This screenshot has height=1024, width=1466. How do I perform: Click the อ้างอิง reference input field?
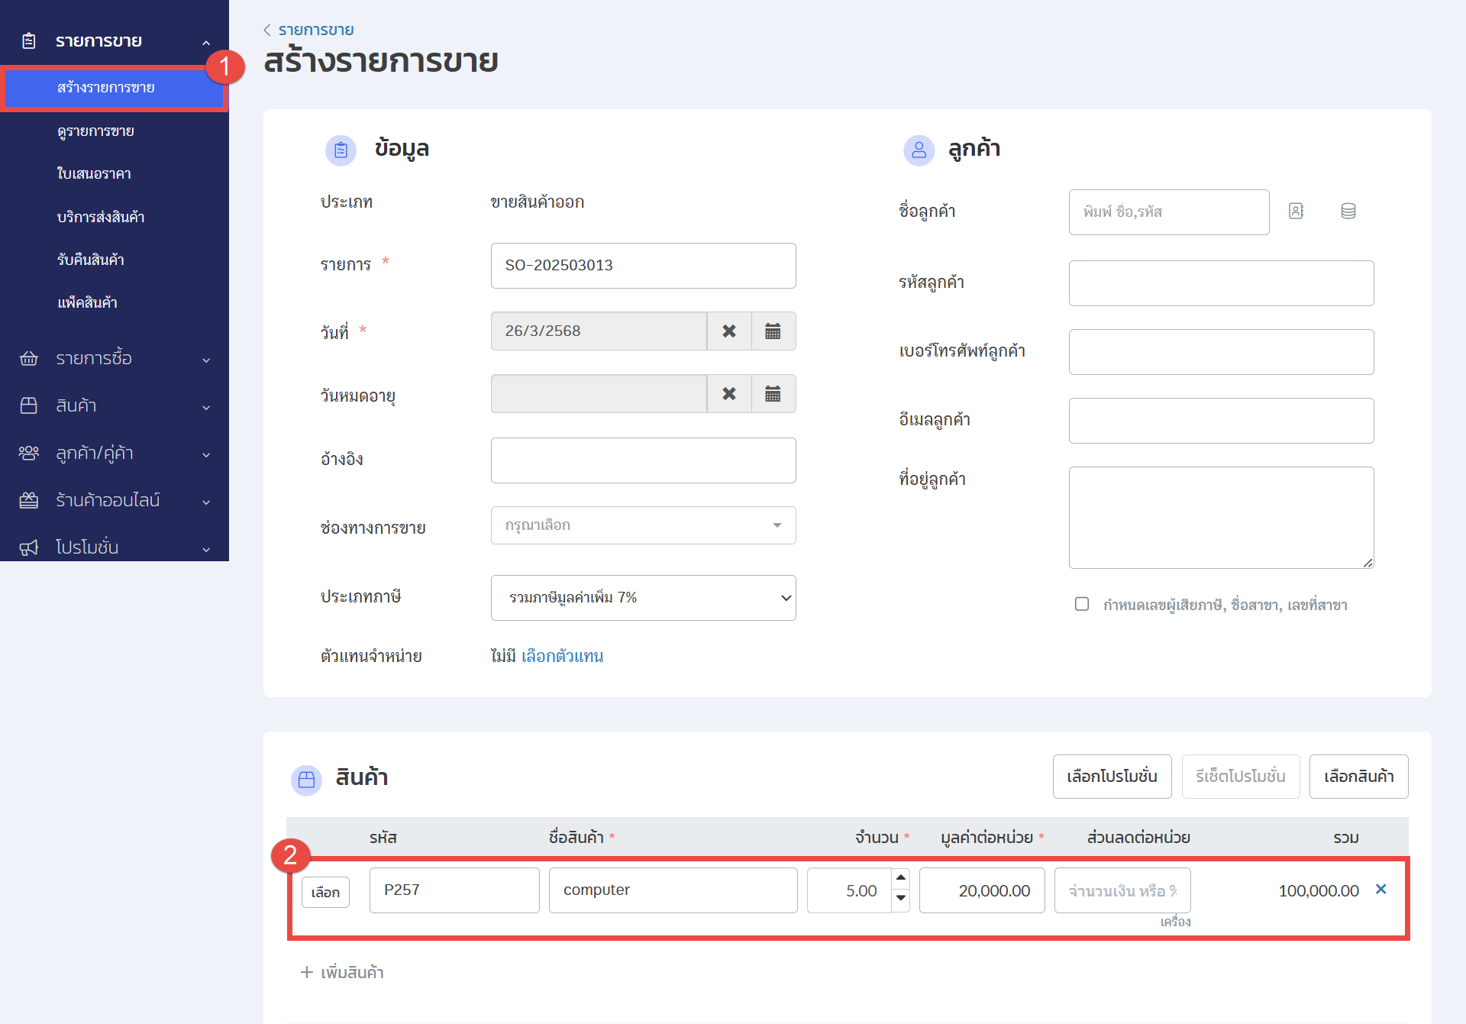click(x=643, y=460)
